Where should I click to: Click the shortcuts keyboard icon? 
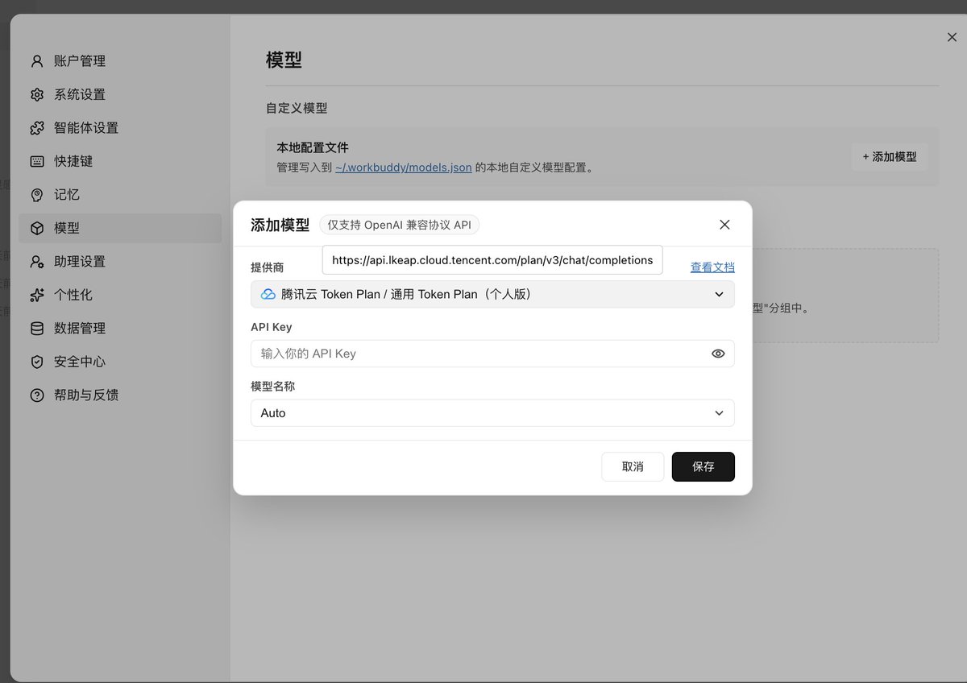(x=37, y=161)
